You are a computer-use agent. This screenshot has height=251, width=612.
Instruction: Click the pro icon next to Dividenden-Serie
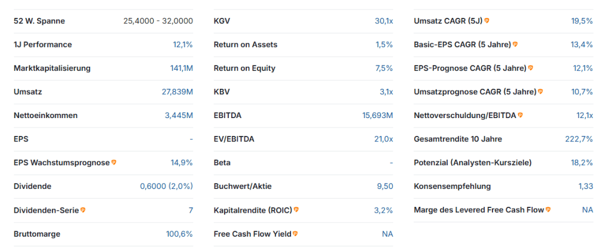83,210
